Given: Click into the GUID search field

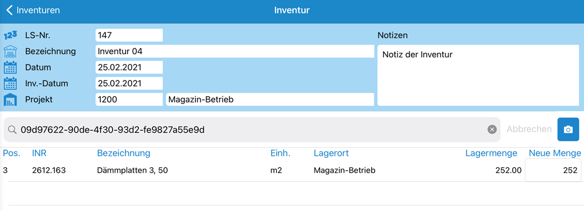Looking at the screenshot, I should coord(252,129).
